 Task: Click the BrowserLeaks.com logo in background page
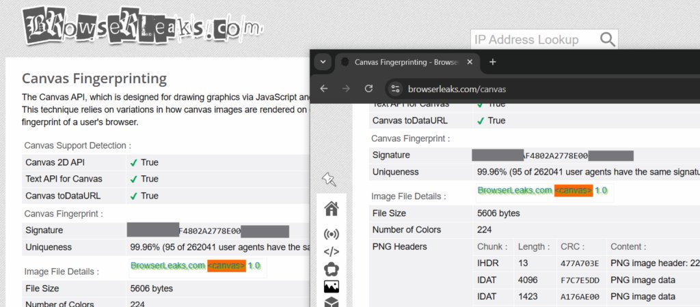[x=142, y=25]
